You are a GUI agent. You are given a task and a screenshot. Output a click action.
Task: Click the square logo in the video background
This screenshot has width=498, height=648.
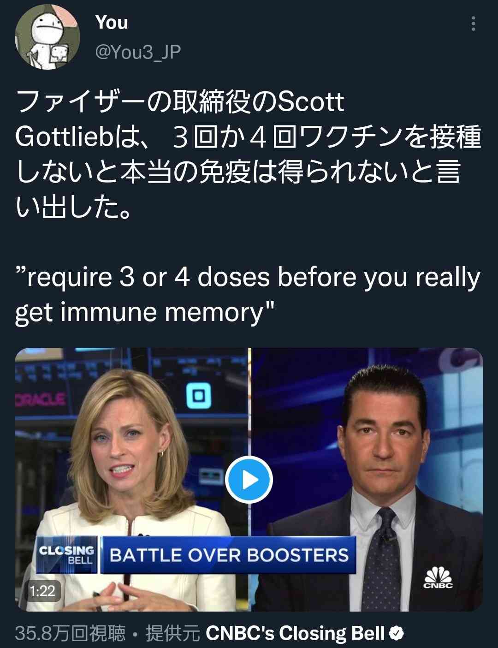click(x=199, y=396)
